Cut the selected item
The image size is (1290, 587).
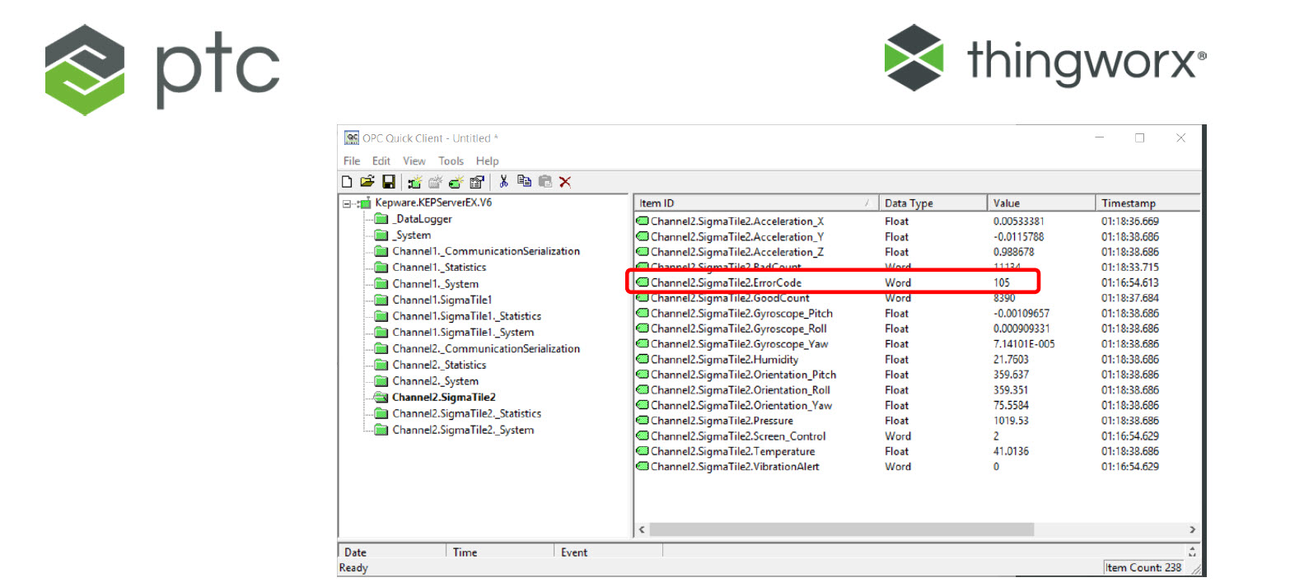coord(504,181)
